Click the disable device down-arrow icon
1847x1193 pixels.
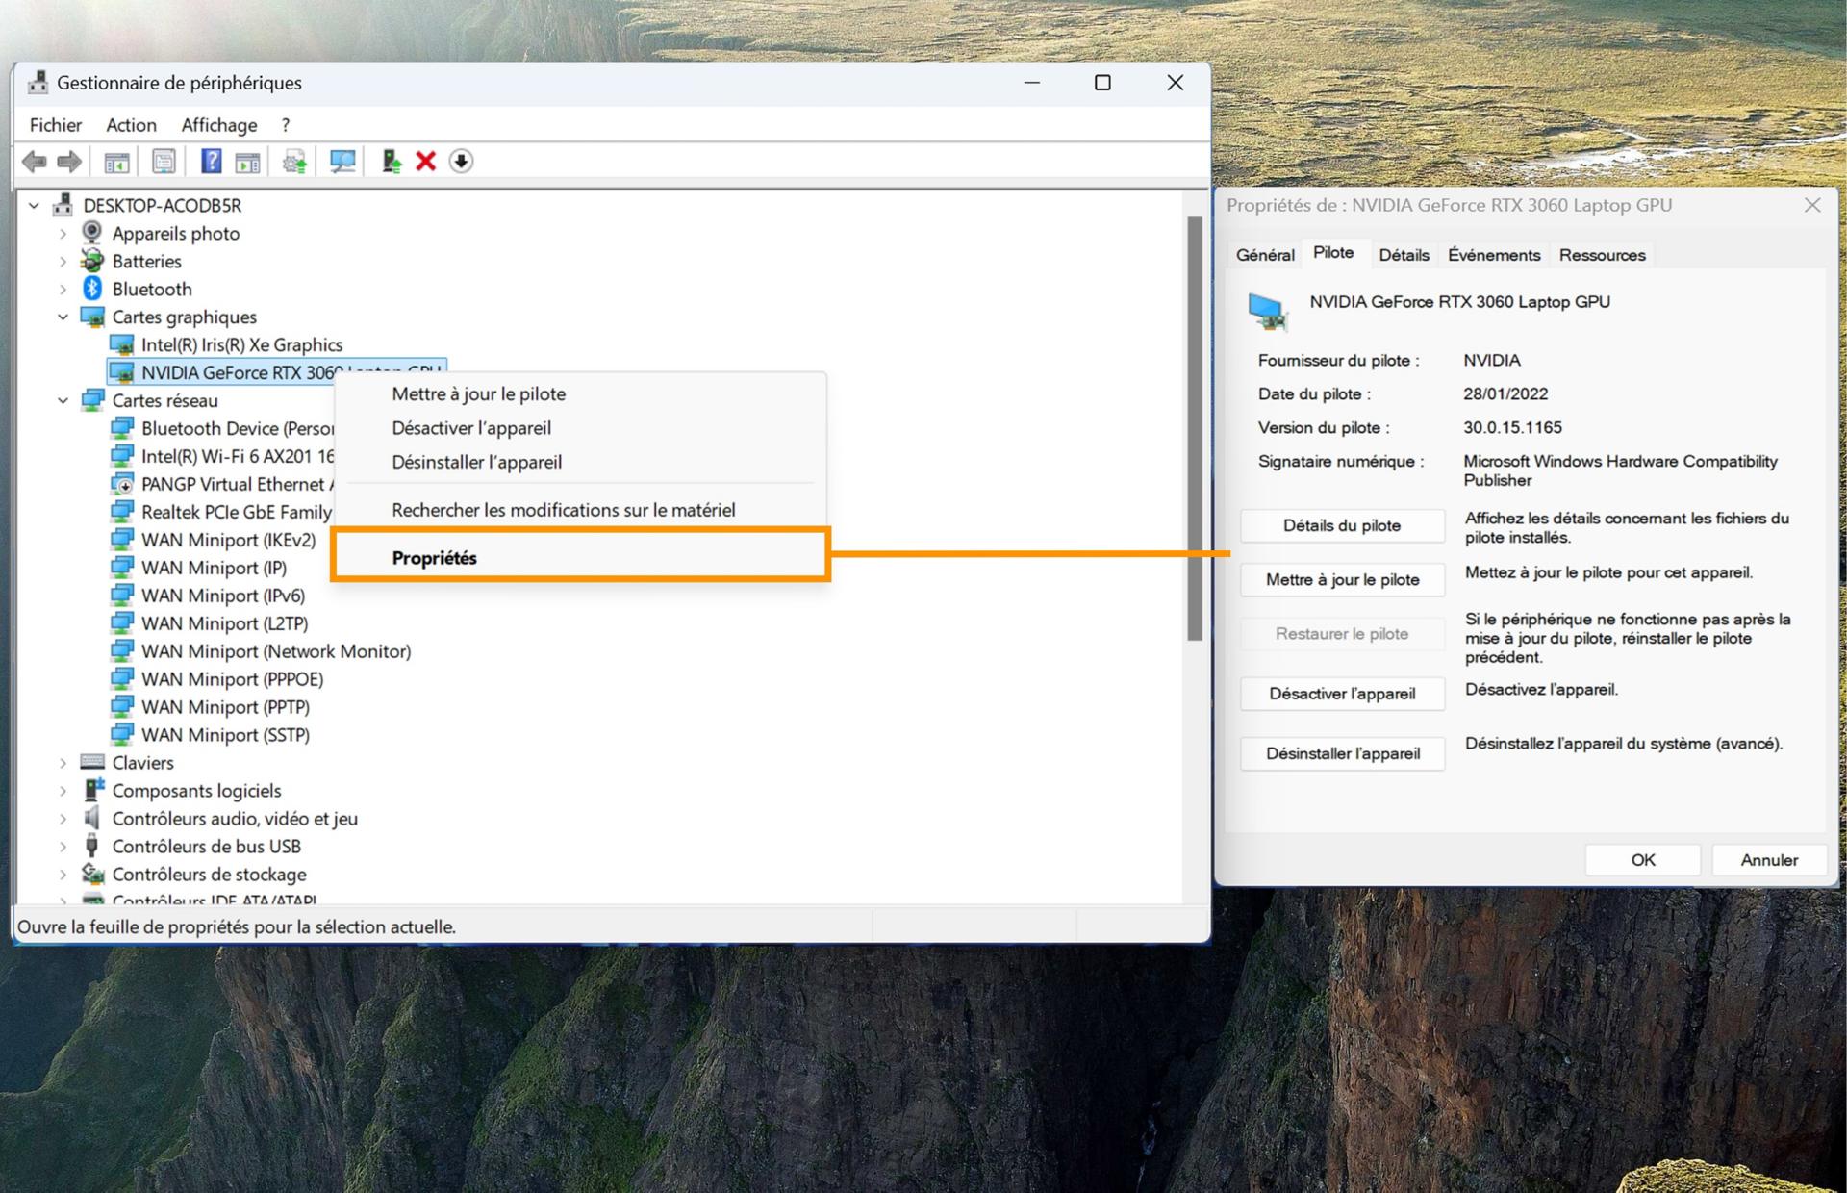click(461, 162)
